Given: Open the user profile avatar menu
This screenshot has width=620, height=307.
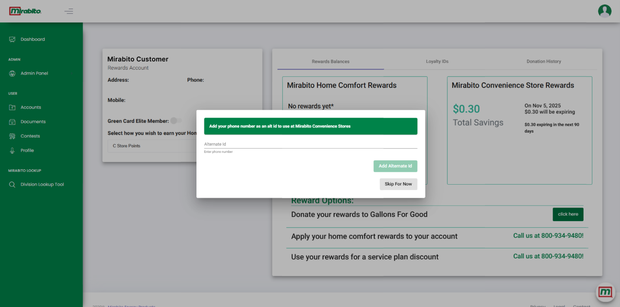Looking at the screenshot, I should [x=605, y=11].
